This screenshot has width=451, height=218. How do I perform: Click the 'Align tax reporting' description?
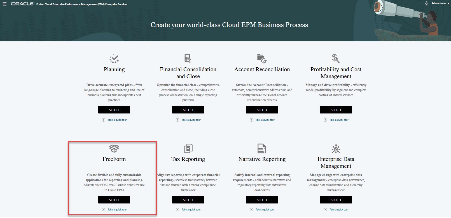click(188, 183)
